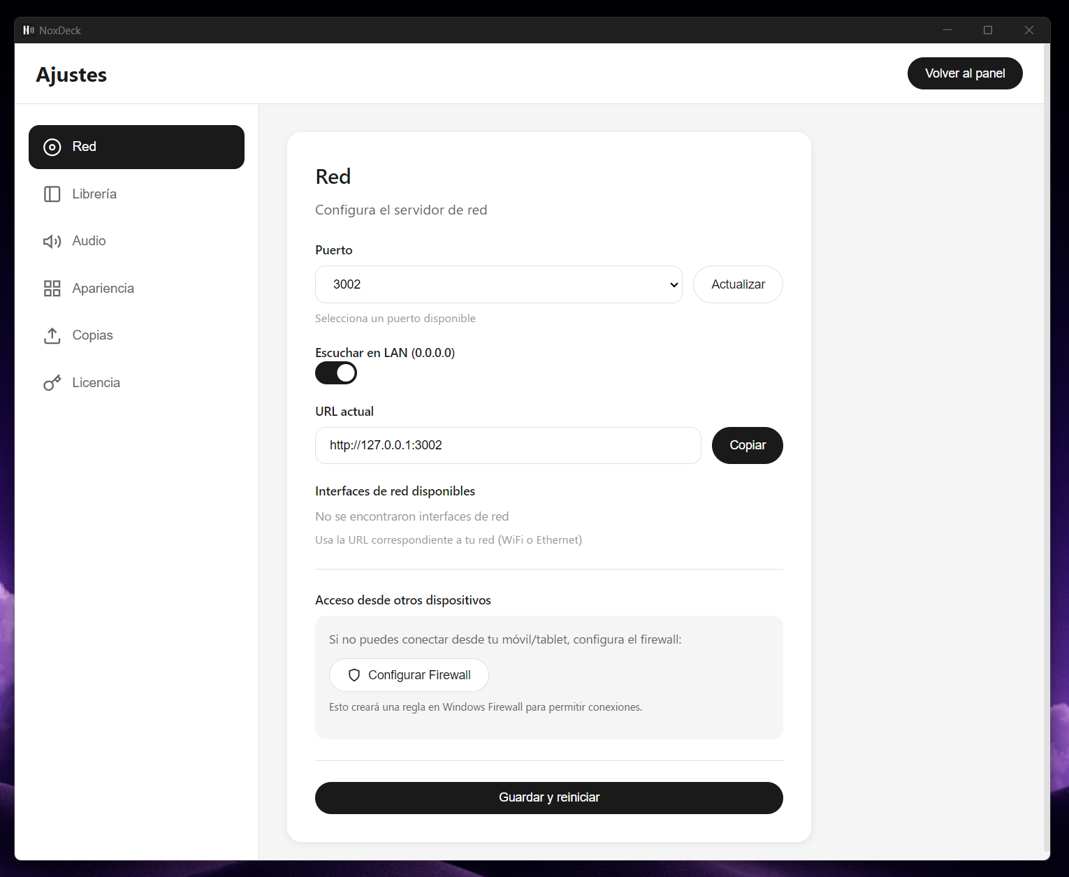
Task: Switch to the Apariencia settings section
Action: coord(103,289)
